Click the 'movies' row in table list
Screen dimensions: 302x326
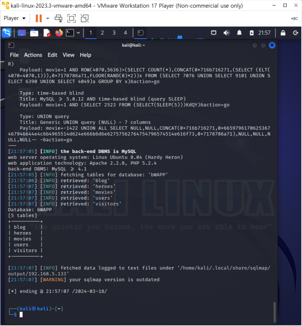(x=22, y=239)
